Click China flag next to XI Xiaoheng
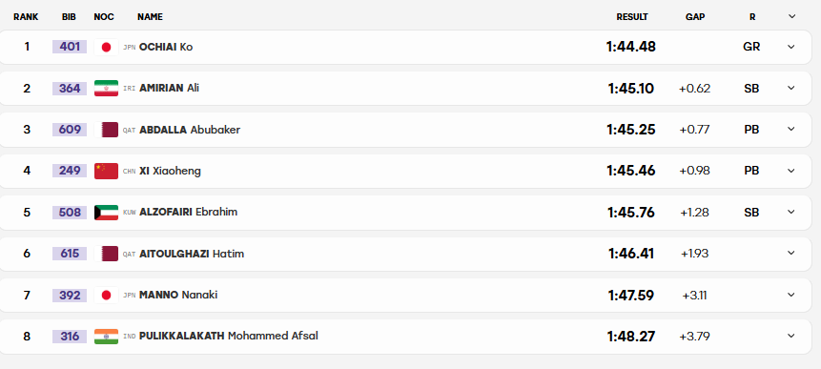This screenshot has height=369, width=821. pyautogui.click(x=106, y=172)
